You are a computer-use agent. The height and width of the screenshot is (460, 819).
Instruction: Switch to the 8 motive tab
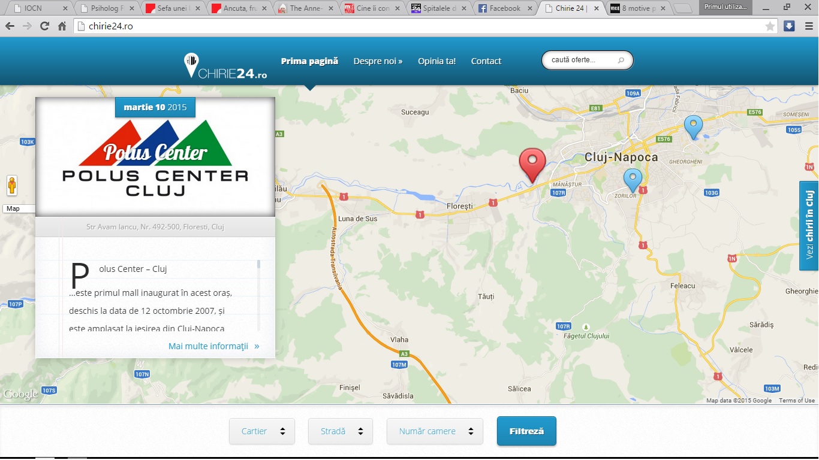pos(638,8)
